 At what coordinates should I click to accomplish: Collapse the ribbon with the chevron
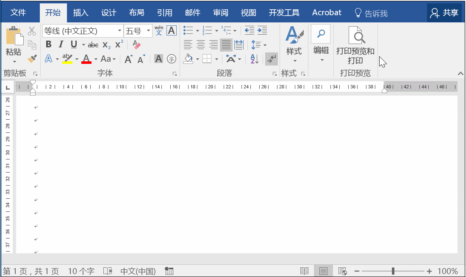[x=460, y=74]
